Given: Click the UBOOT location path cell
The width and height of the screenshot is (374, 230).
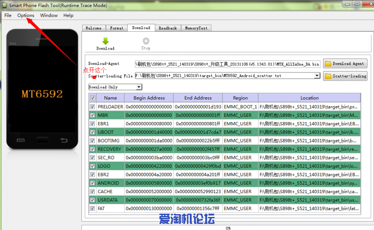Looking at the screenshot, I should click(309, 132).
